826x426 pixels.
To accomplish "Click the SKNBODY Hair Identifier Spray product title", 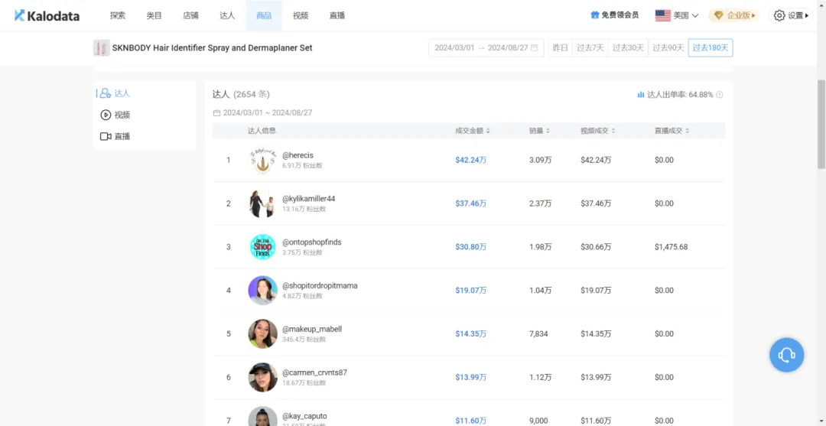I will coord(213,48).
